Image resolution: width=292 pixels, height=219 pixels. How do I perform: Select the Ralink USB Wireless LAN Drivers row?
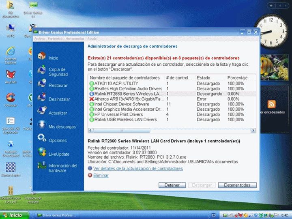172,120
